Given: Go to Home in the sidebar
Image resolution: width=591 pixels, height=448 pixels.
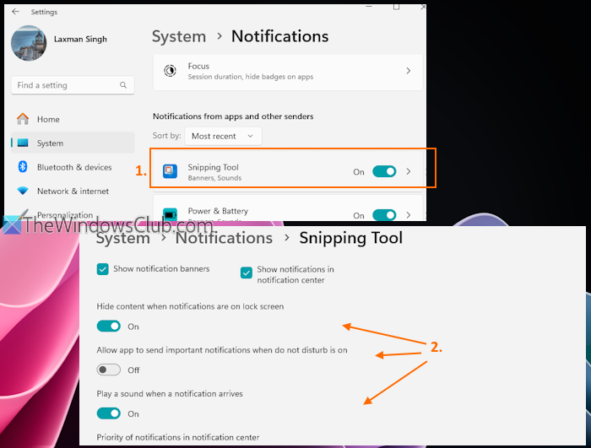Looking at the screenshot, I should tap(48, 120).
